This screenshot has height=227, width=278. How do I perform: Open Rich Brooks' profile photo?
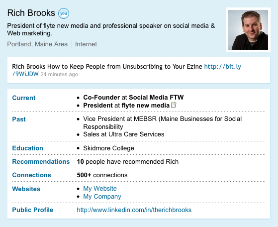[x=248, y=30]
